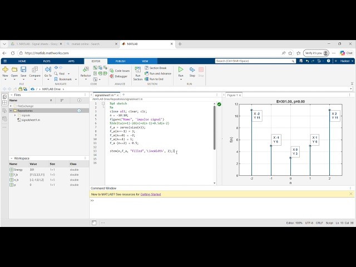Open the Debugger tool

point(118,76)
